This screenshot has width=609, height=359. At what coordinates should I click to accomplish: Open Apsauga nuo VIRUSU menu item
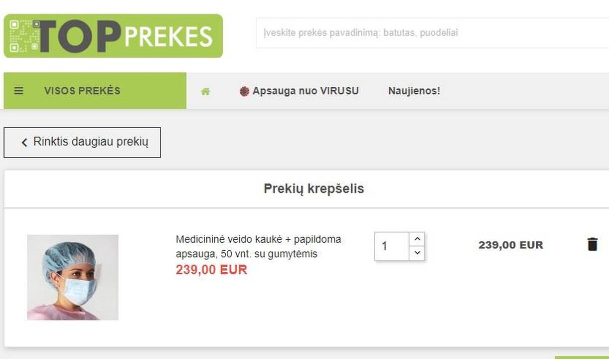305,91
